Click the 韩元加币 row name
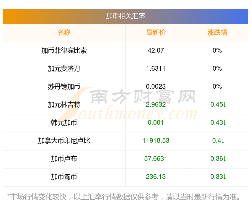 (x=64, y=123)
